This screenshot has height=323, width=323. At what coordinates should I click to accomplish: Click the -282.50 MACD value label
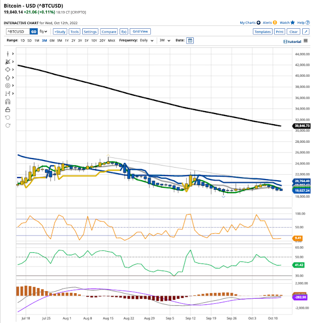(x=300, y=297)
